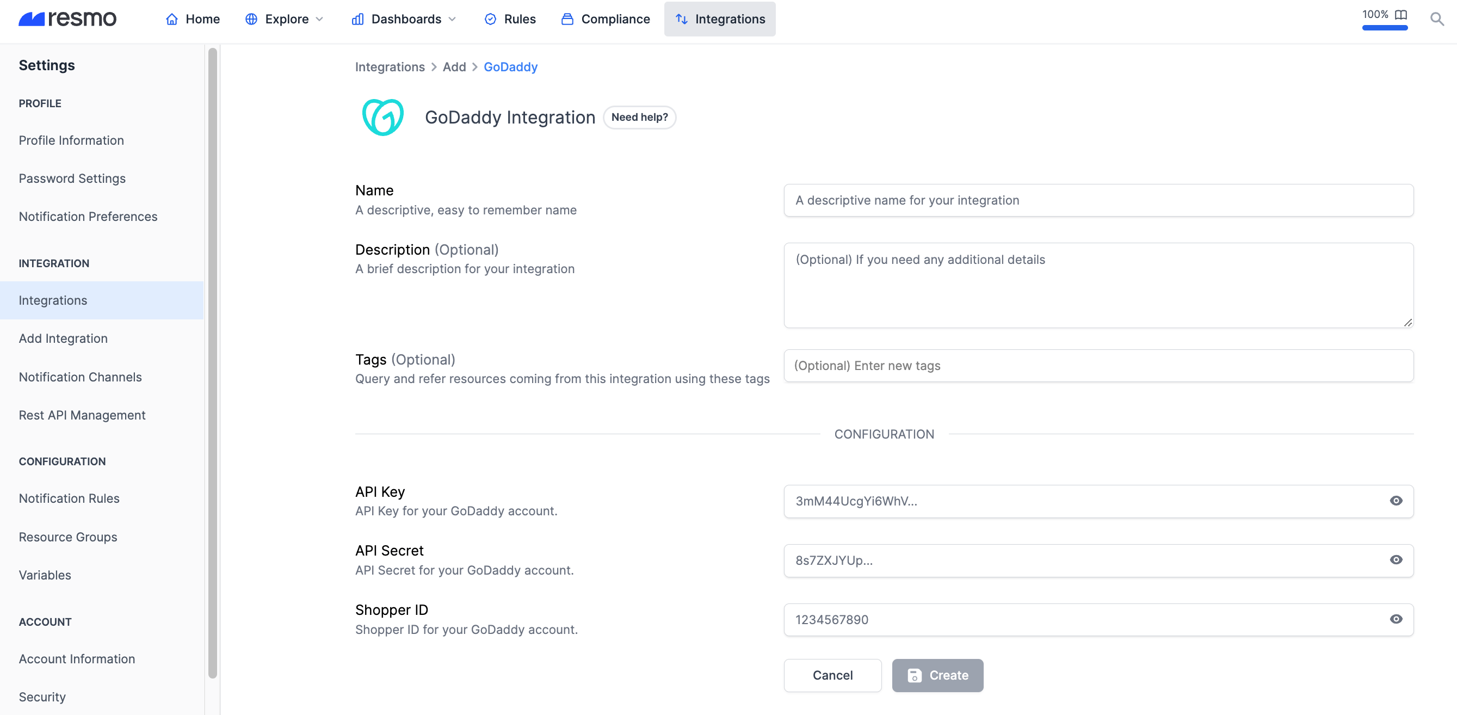Click the Home house icon
The height and width of the screenshot is (715, 1457).
[172, 19]
